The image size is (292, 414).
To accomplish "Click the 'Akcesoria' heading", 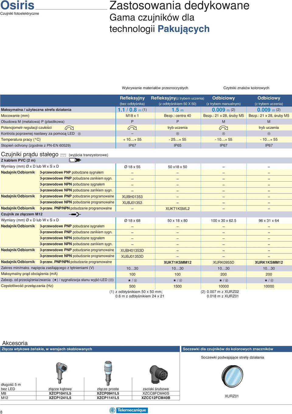I will tap(15, 343).
